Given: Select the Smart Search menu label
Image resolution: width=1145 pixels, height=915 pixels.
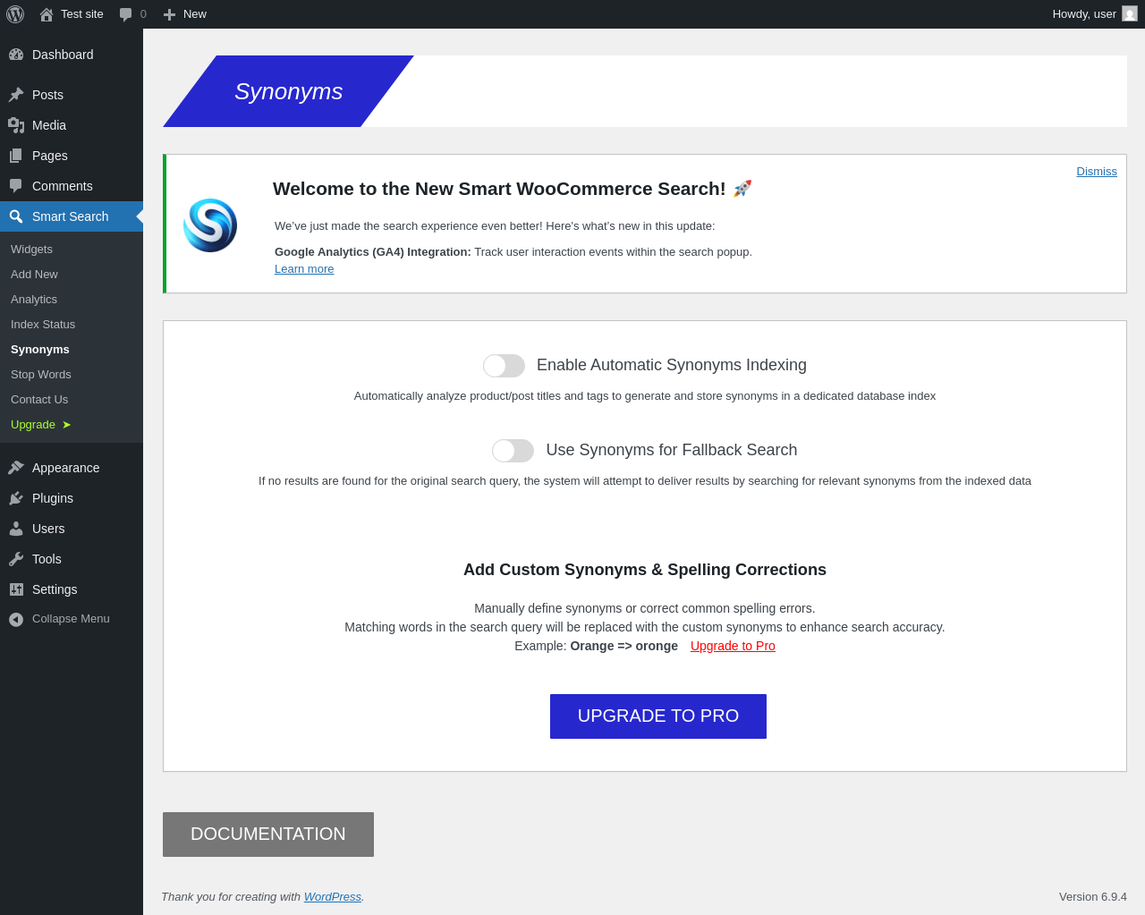Looking at the screenshot, I should point(71,216).
